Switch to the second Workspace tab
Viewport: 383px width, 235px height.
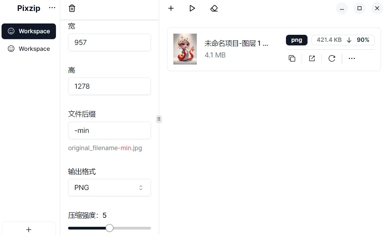pyautogui.click(x=29, y=48)
